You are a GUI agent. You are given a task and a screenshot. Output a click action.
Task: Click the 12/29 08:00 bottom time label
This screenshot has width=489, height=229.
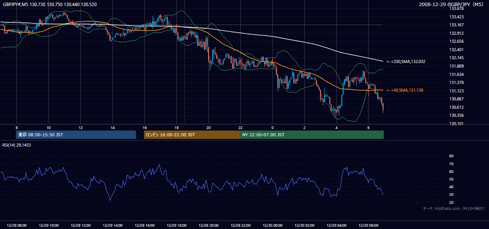tap(16, 226)
